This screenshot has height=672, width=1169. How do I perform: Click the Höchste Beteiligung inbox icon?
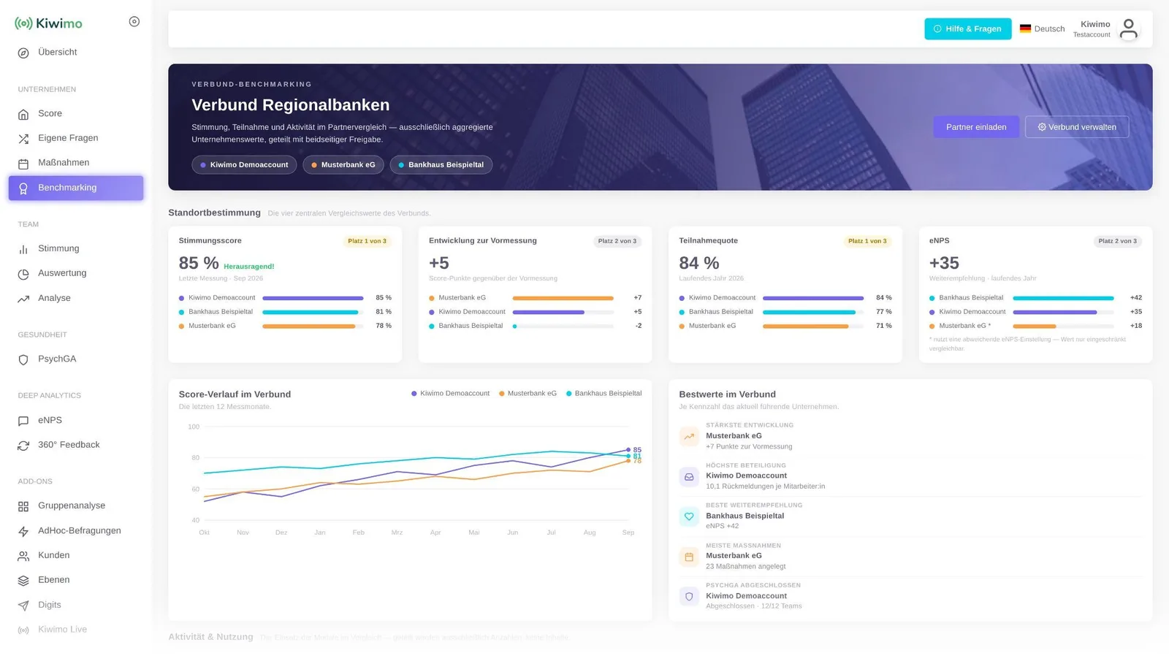[x=689, y=476]
